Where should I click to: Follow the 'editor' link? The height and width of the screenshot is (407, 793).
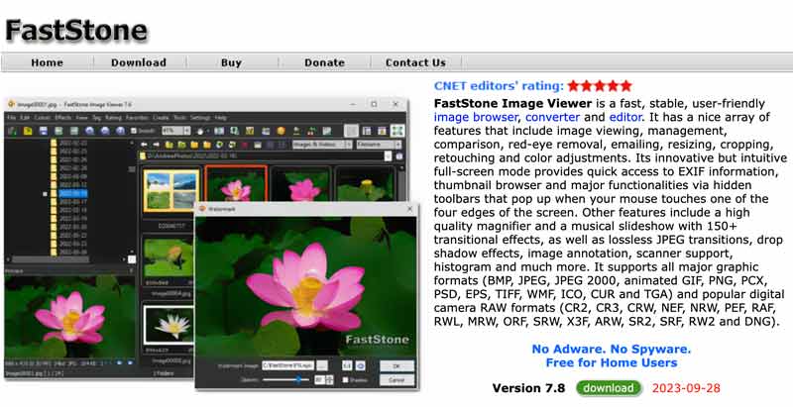click(625, 117)
